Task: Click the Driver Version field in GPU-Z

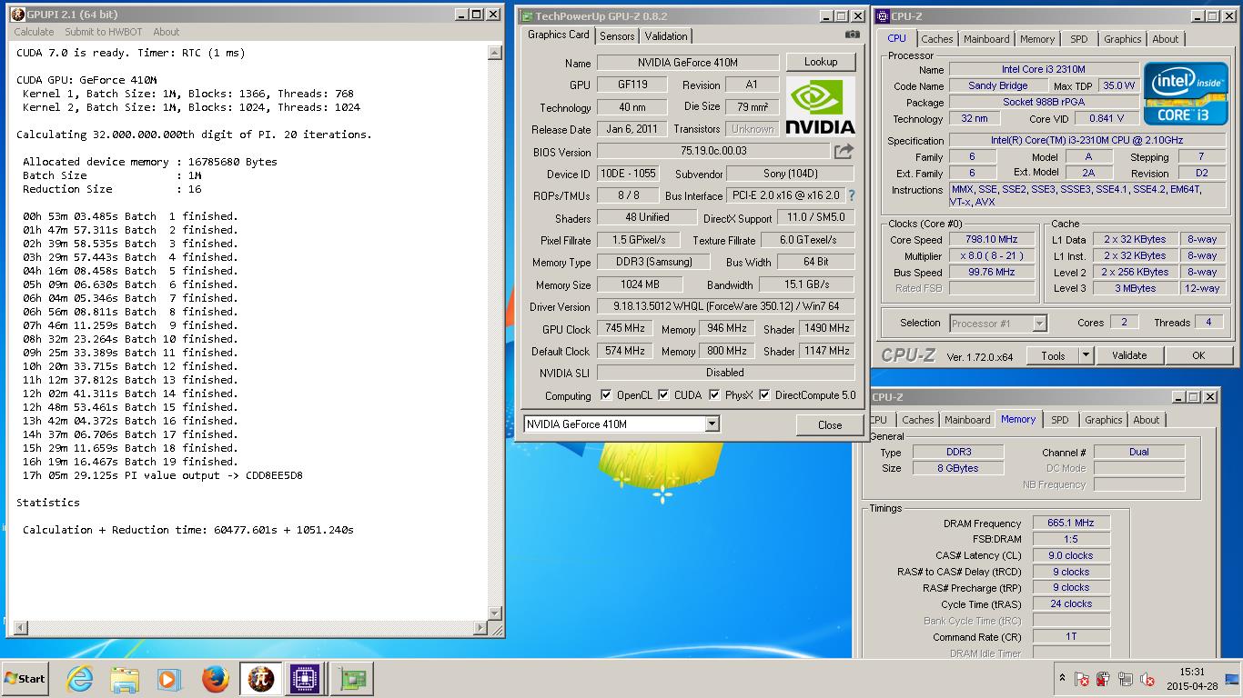Action: click(x=725, y=307)
